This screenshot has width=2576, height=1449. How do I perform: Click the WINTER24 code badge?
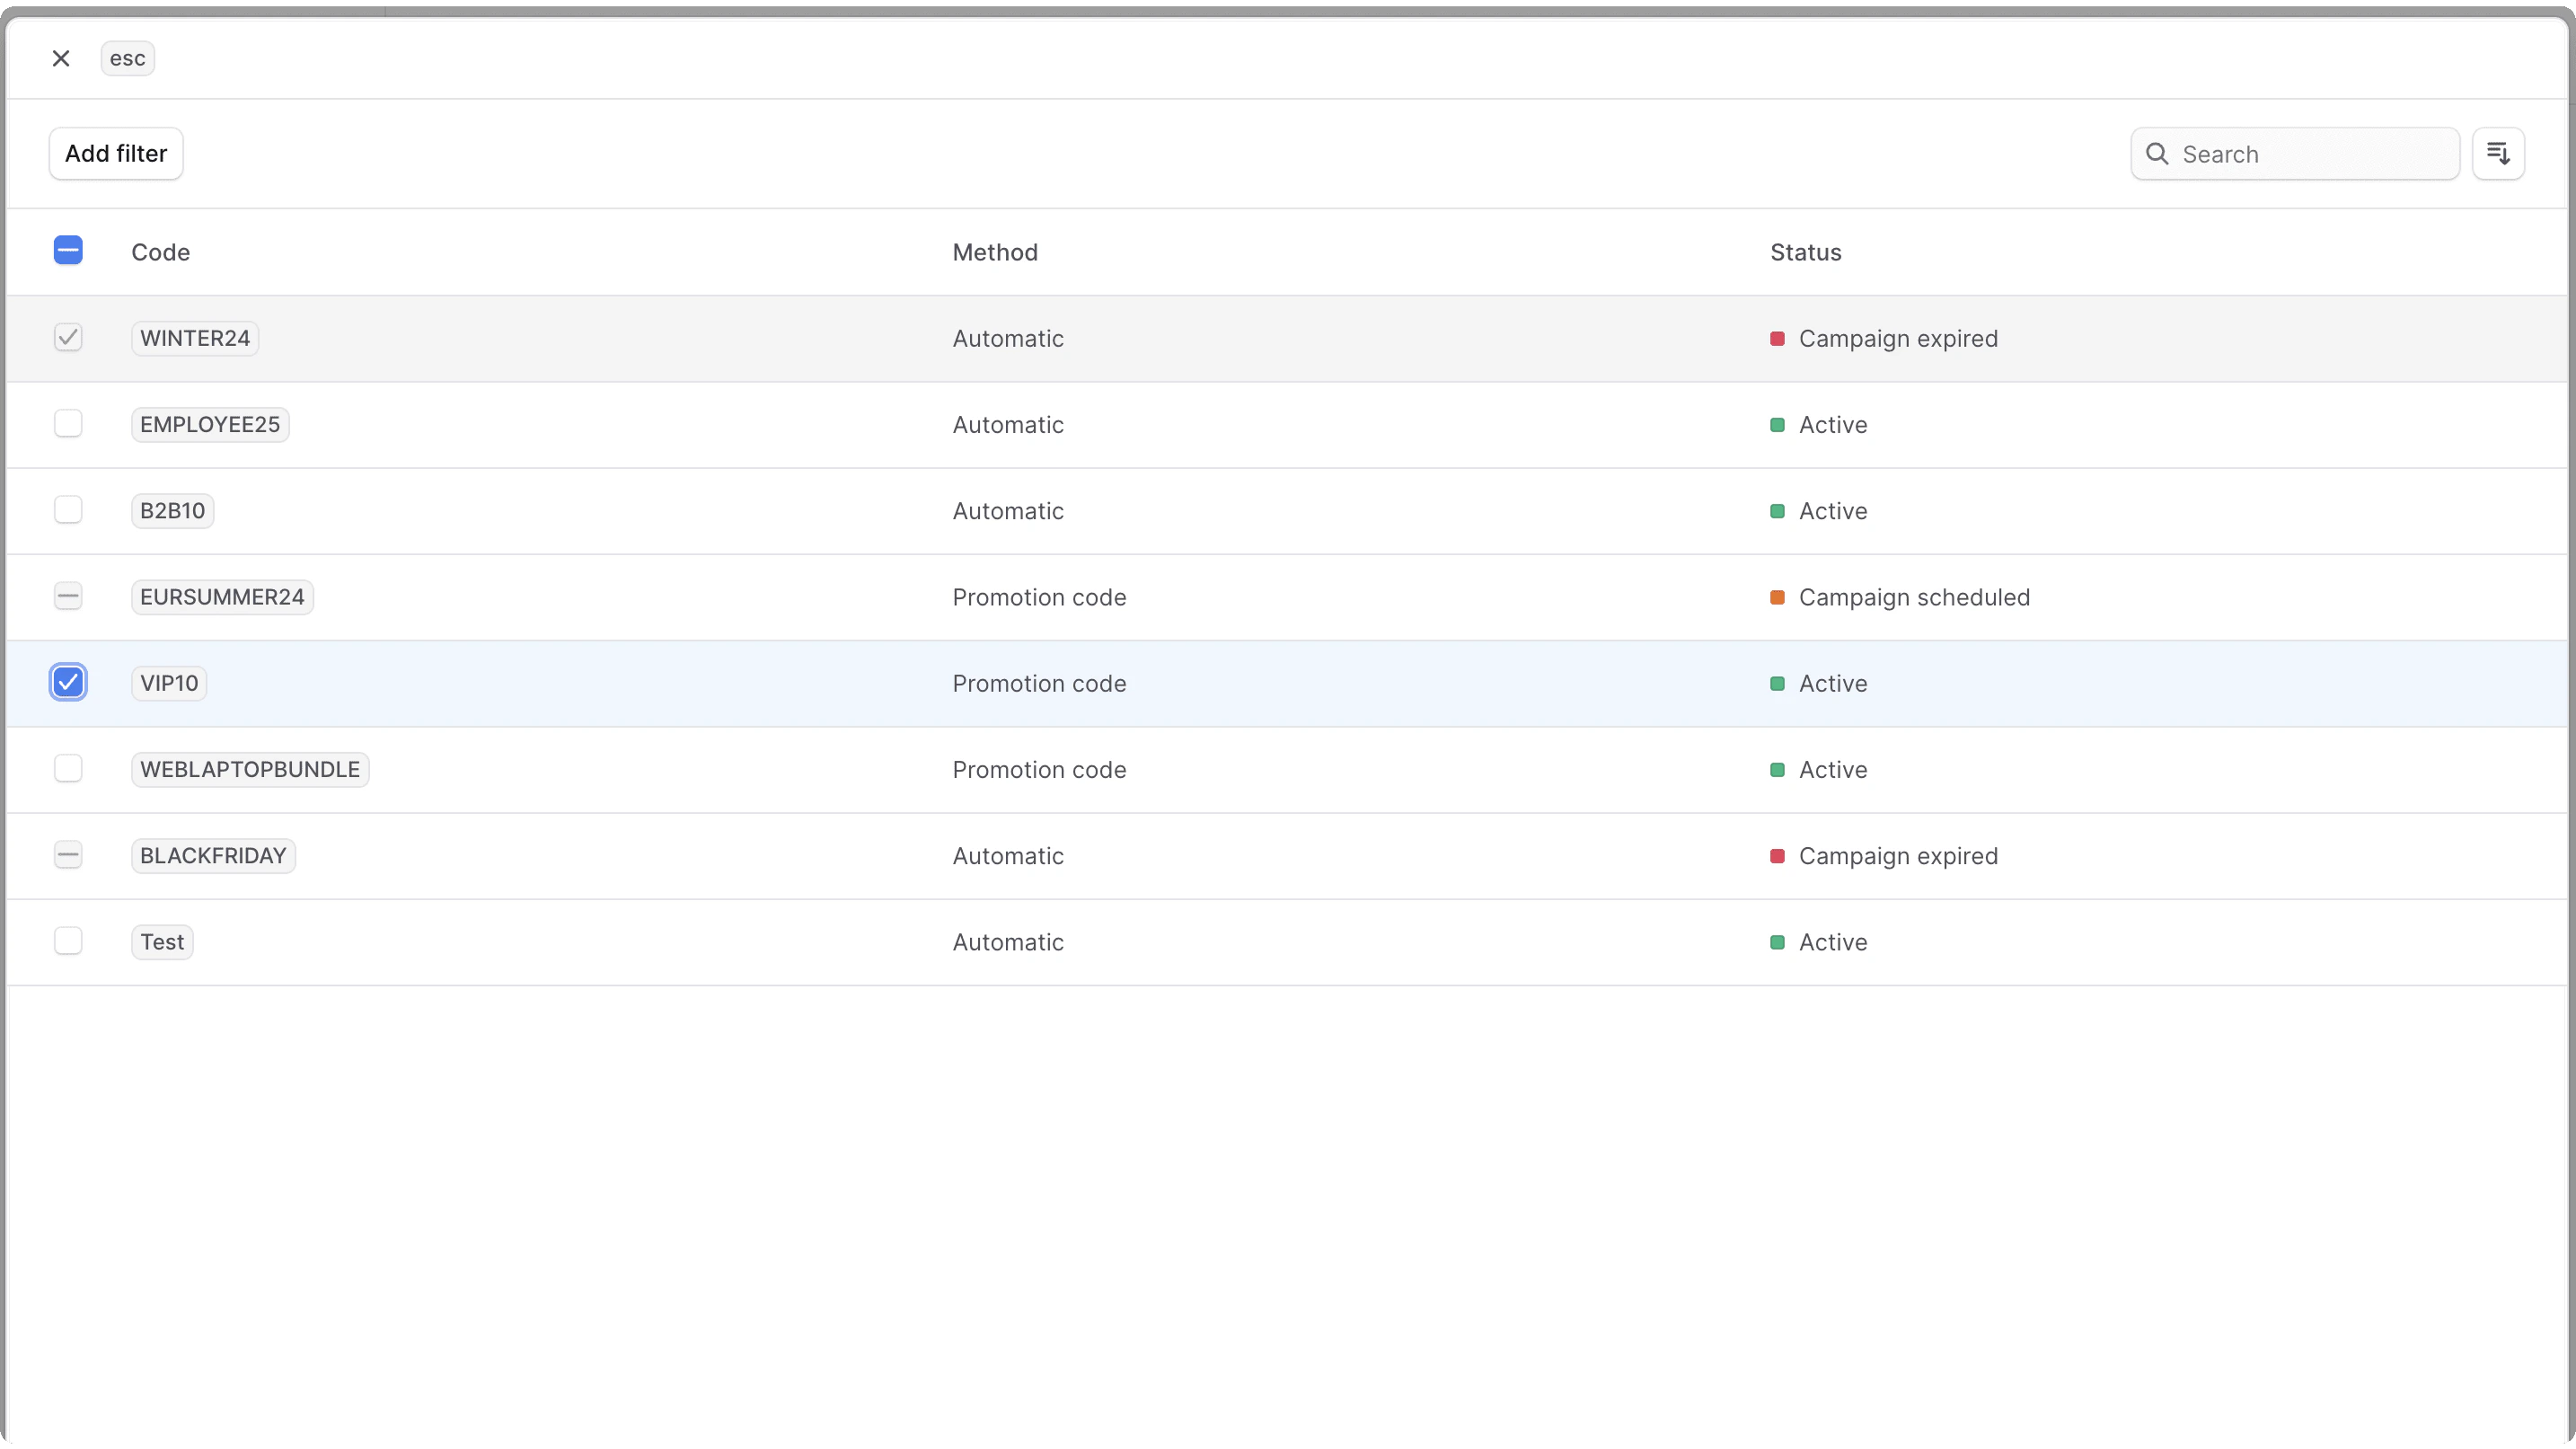click(195, 338)
